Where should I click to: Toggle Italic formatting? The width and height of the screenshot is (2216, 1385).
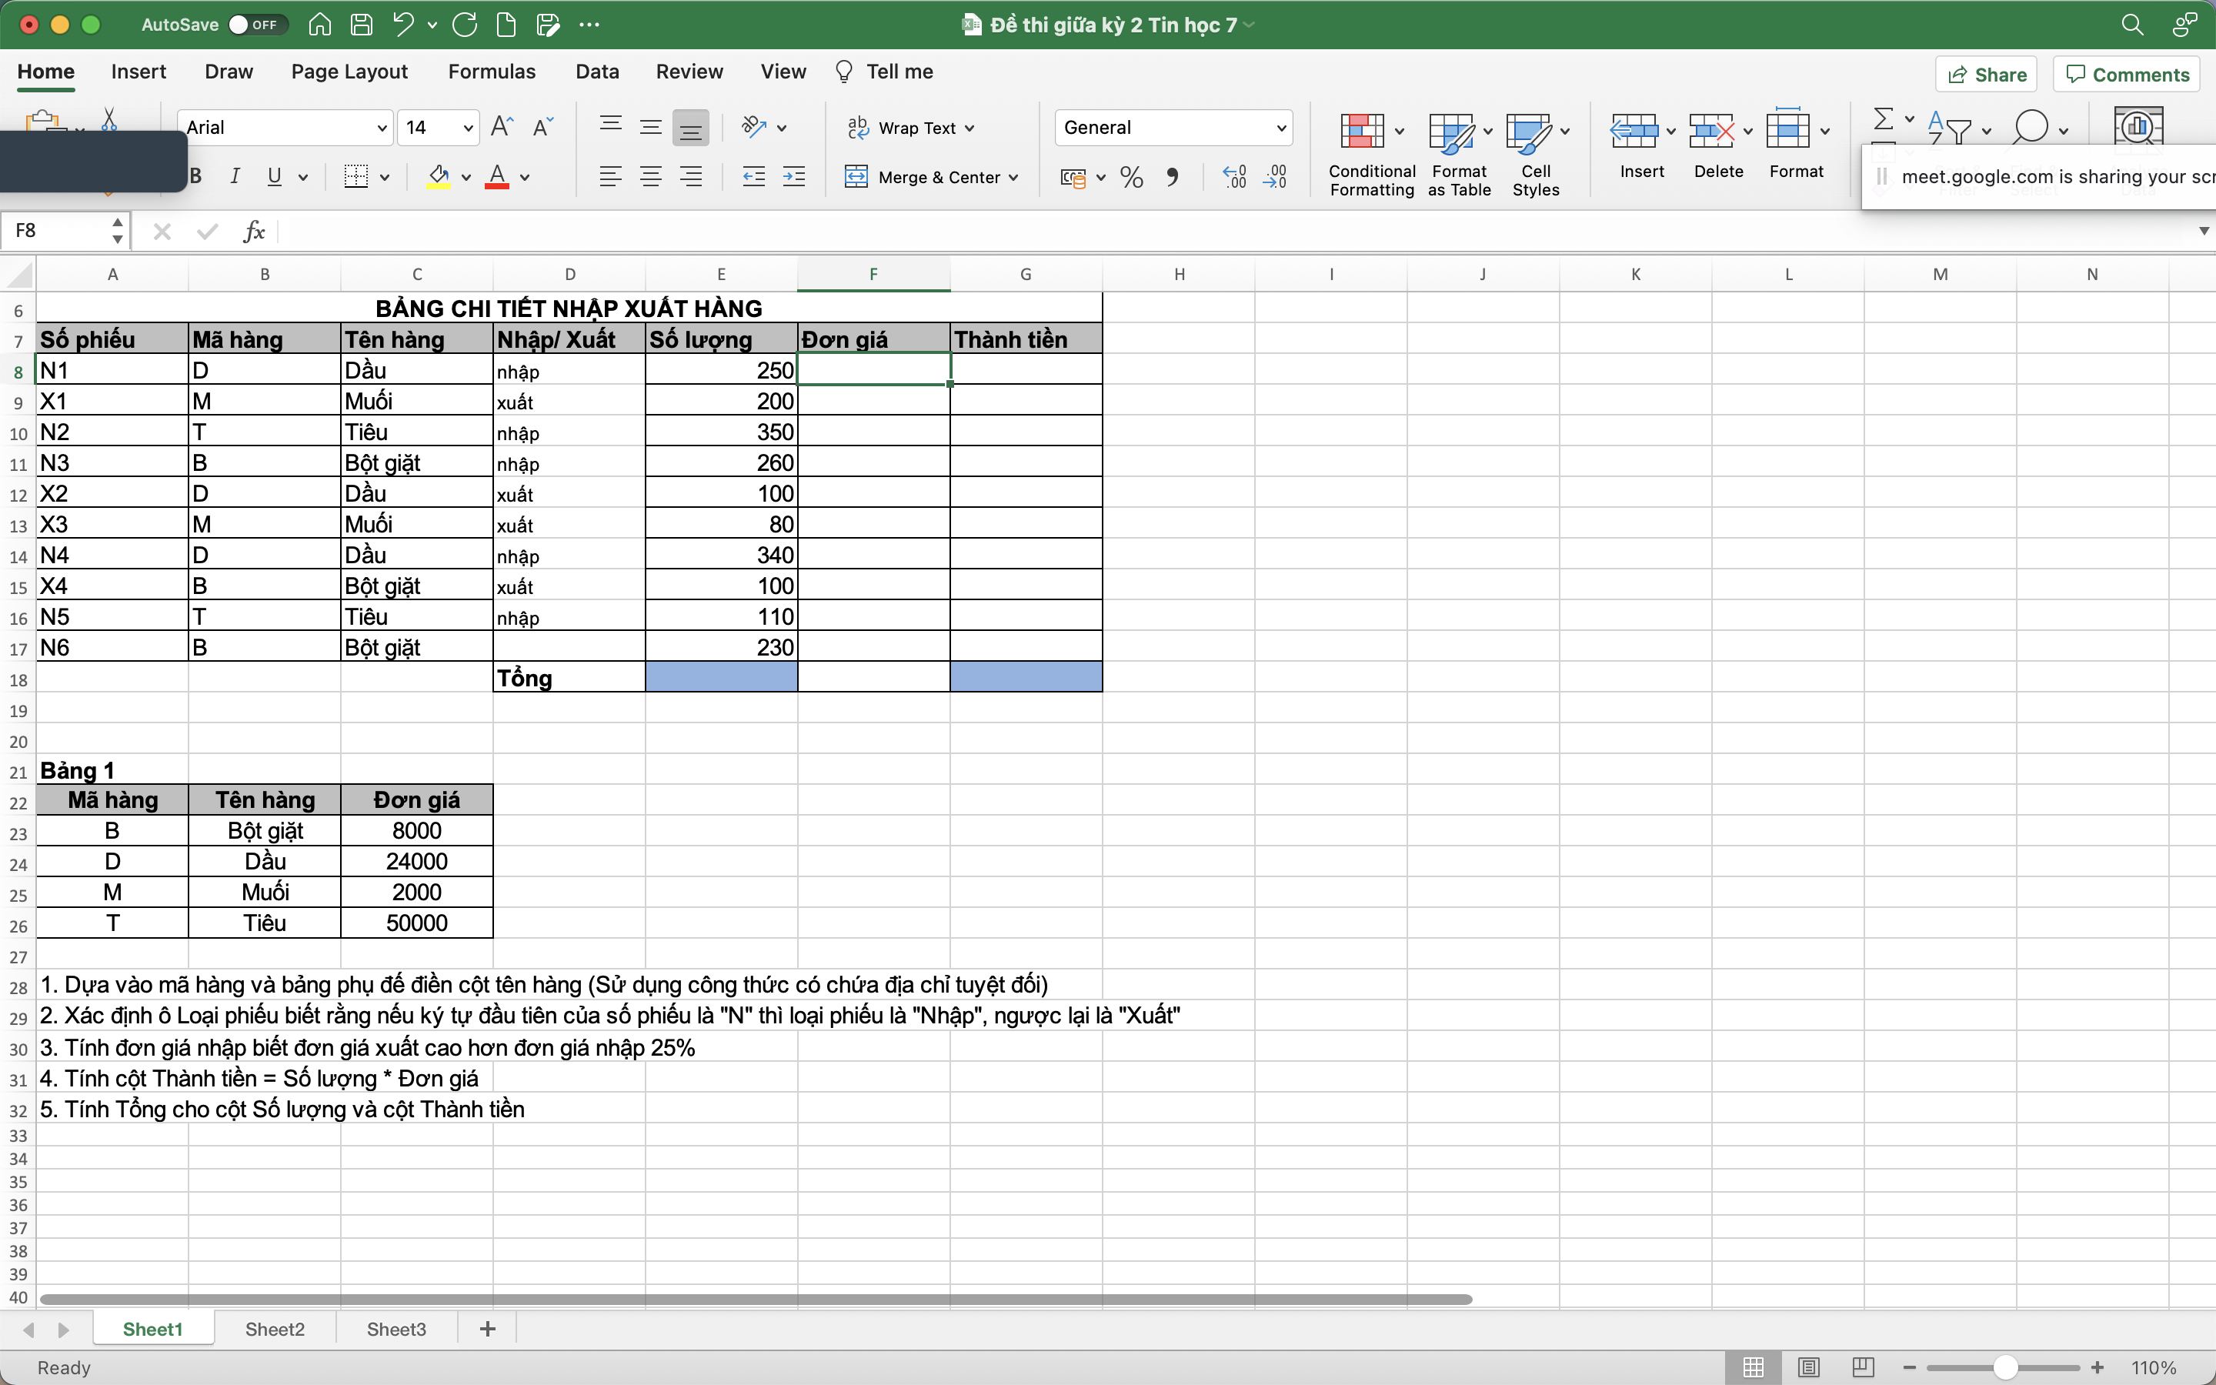click(235, 177)
